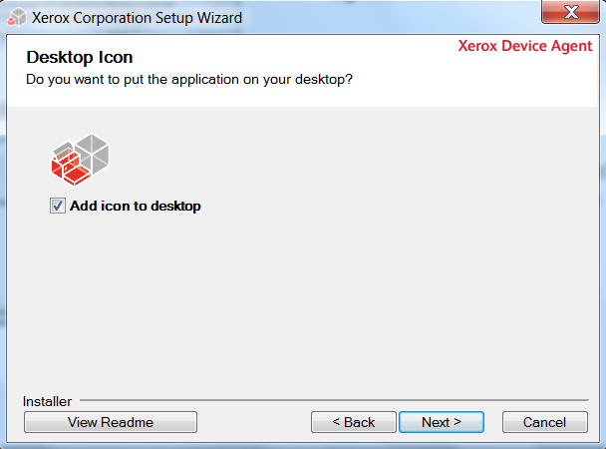Open the View Readme button
The image size is (606, 449).
coord(111,422)
